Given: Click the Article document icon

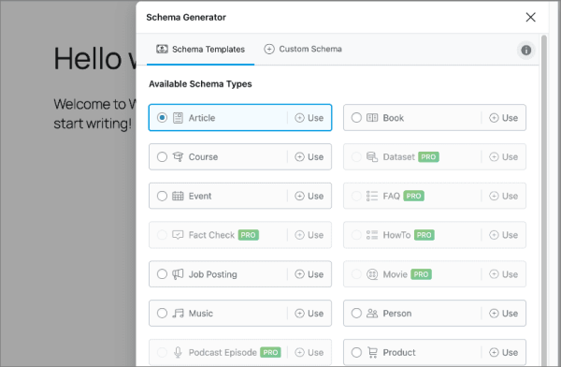Looking at the screenshot, I should tap(178, 118).
